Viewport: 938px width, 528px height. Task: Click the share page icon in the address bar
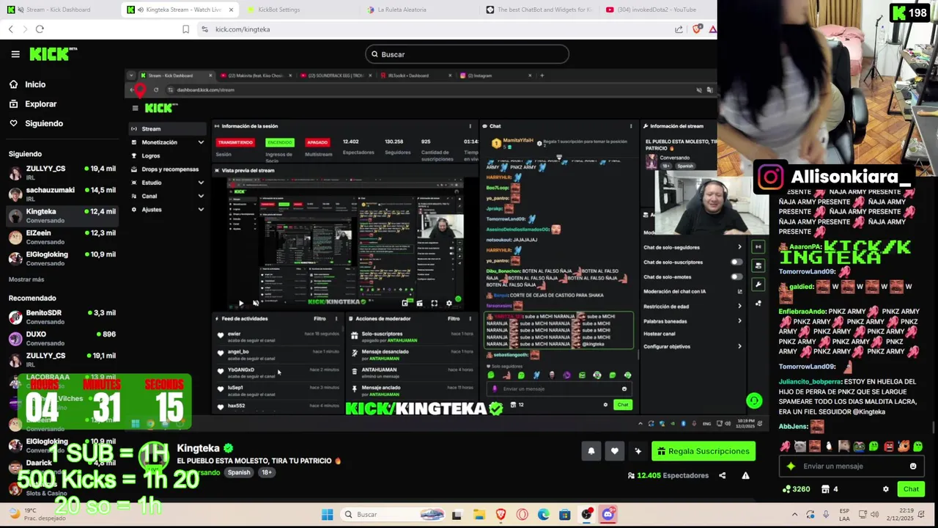tap(679, 29)
